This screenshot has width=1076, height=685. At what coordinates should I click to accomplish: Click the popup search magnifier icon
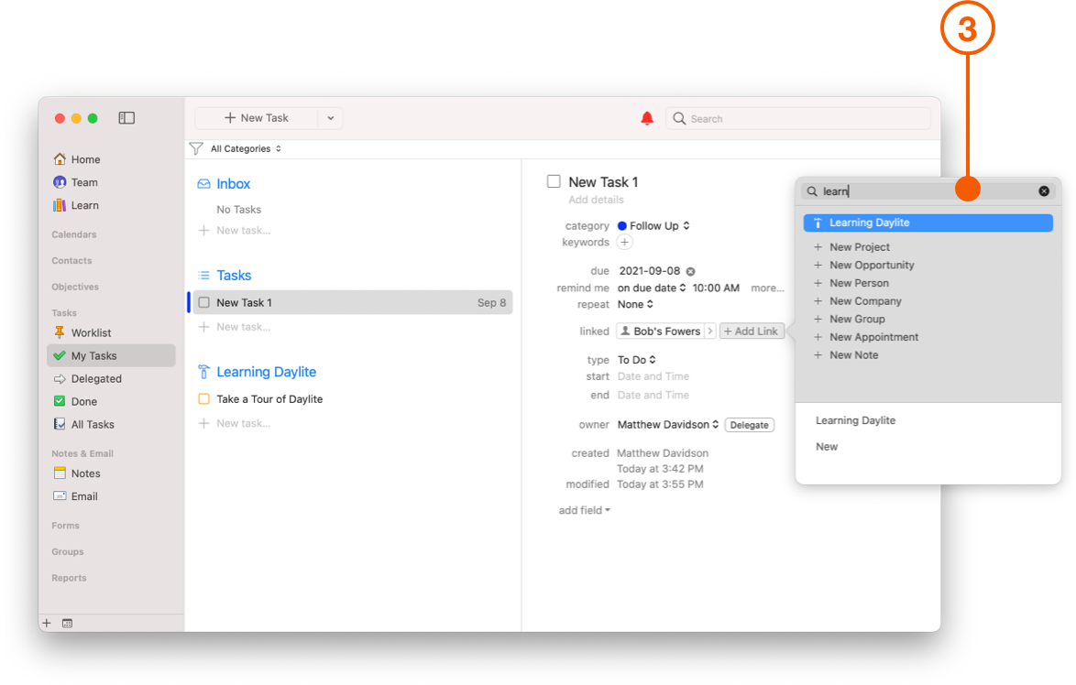[x=812, y=191]
